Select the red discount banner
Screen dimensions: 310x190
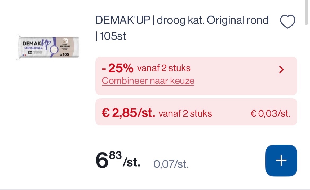pos(196,76)
